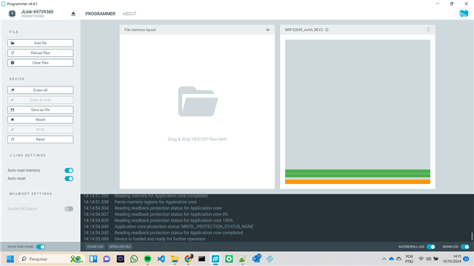This screenshot has width=474, height=266.
Task: Open JLink-69739360 device selector
Action: click(37, 13)
